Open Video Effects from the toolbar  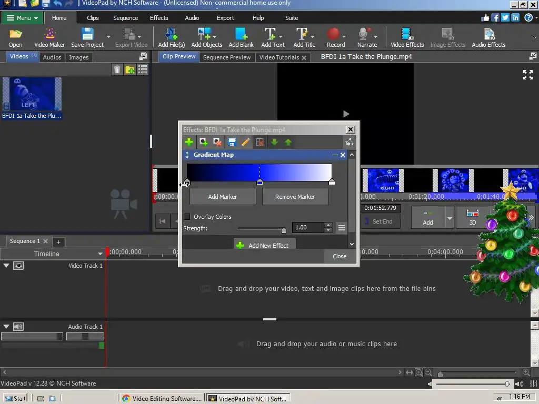pos(407,37)
